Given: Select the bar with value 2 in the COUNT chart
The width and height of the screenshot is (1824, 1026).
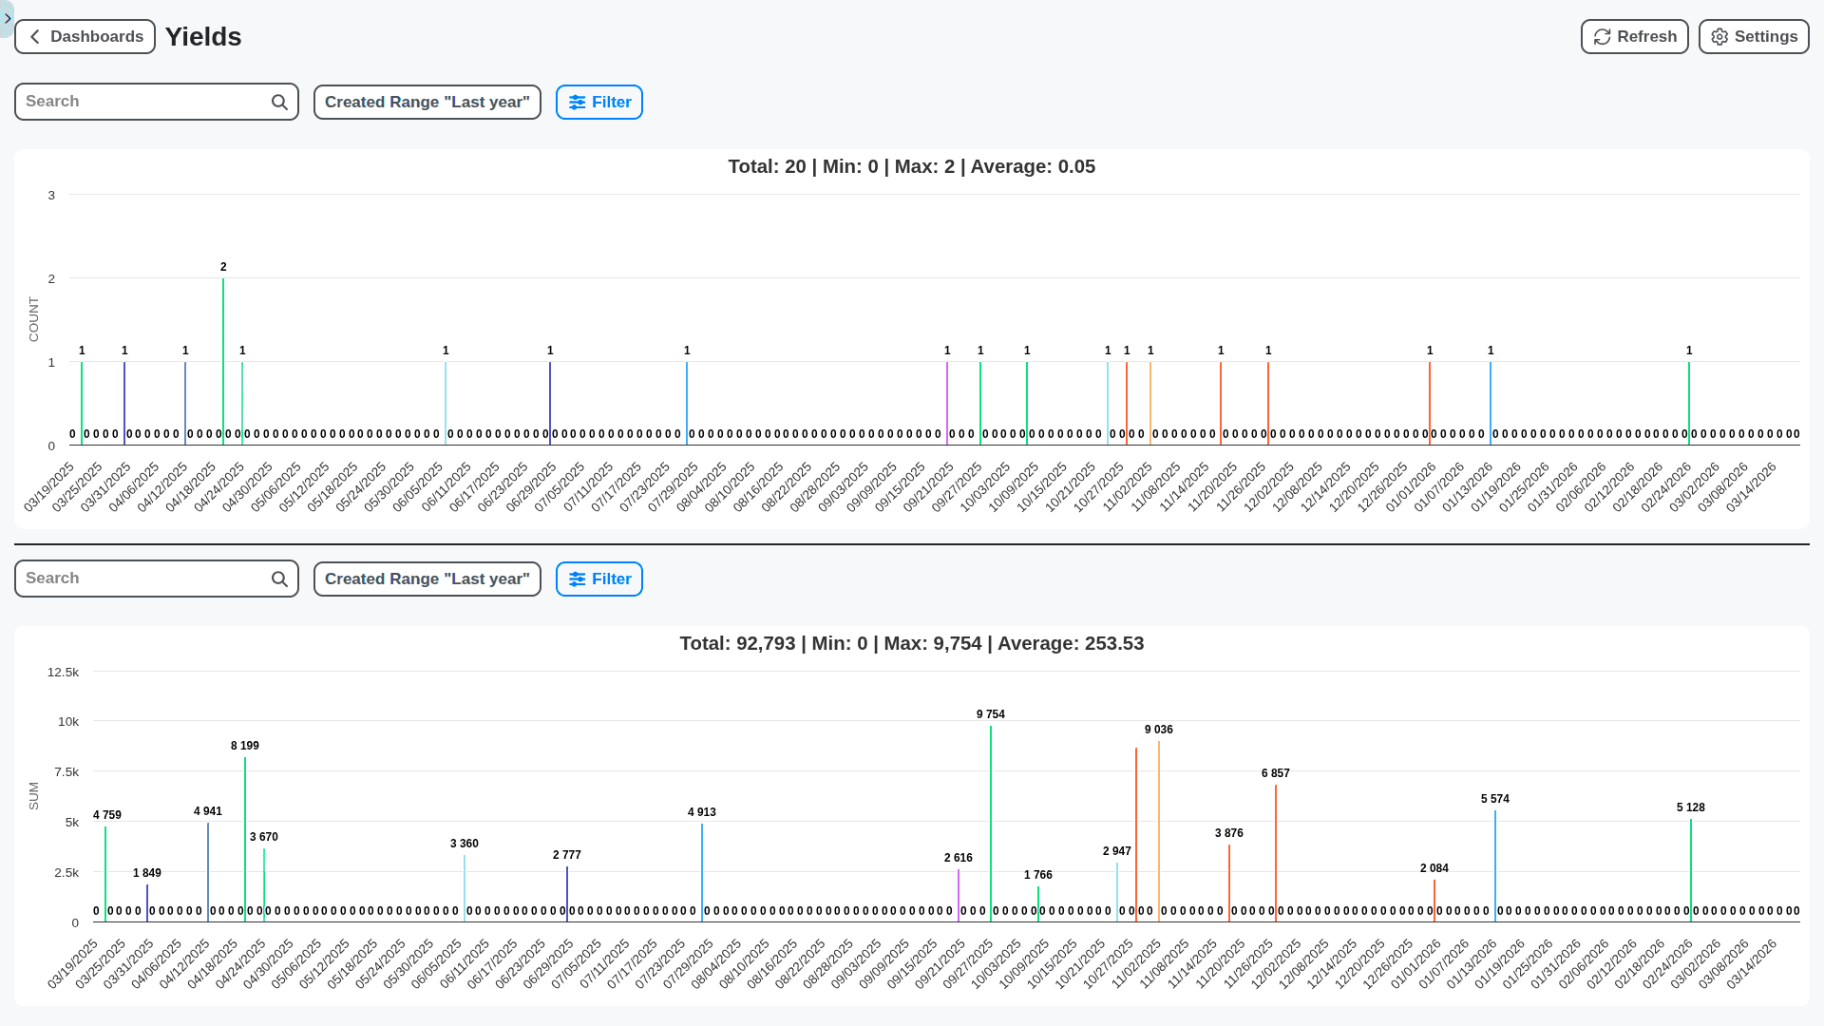Looking at the screenshot, I should click(223, 361).
